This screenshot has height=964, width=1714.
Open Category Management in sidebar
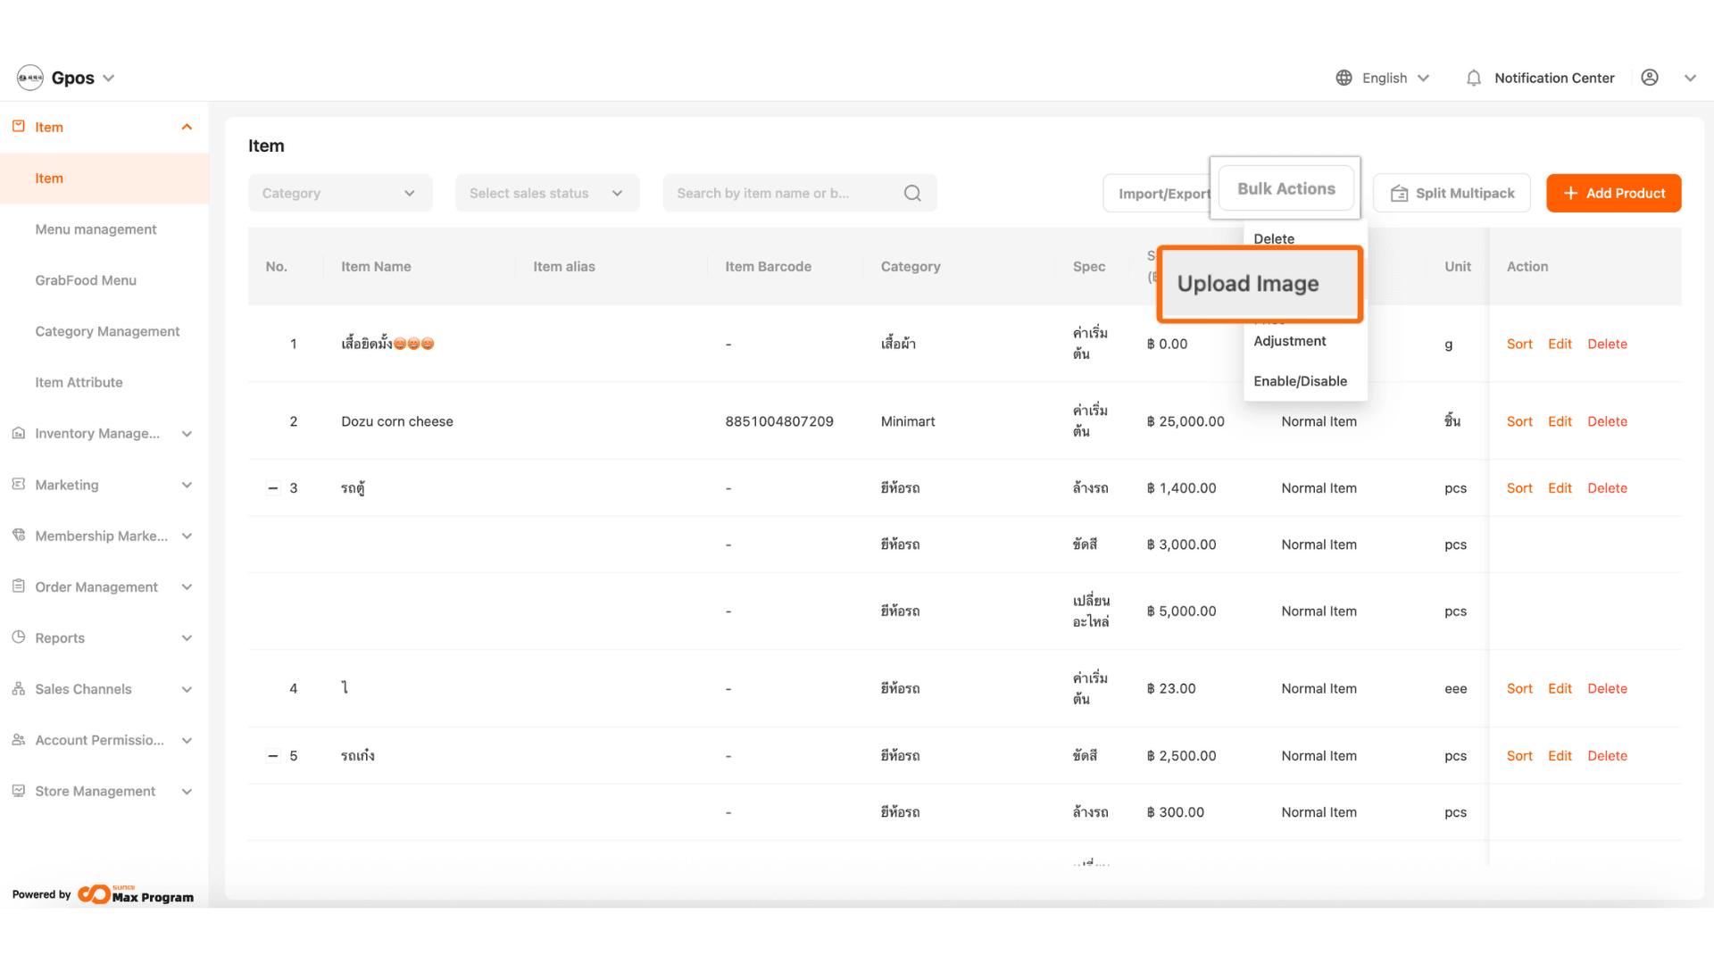(x=107, y=331)
